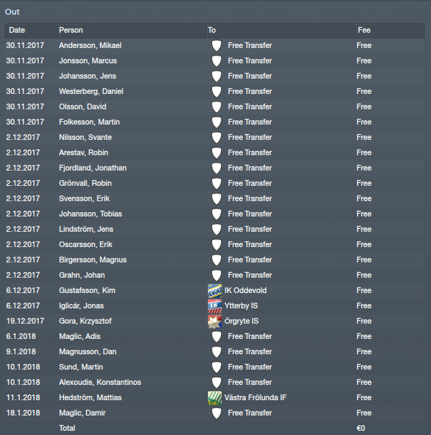
Task: Click the shield icon in Magnusson, Dan row
Action: tap(216, 351)
